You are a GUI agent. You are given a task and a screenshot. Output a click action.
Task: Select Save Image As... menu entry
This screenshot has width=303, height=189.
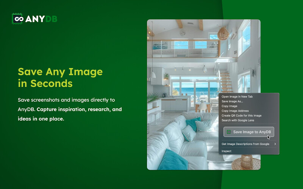click(232, 101)
